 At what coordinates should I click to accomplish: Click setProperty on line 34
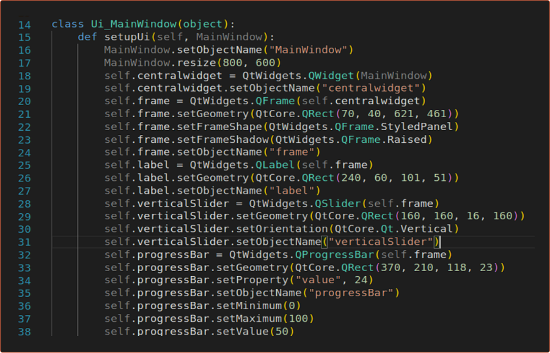(255, 280)
